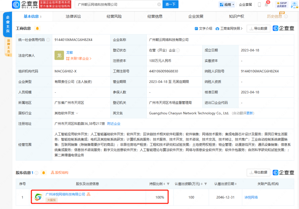
Task: Click the 认缴出资日期 value 2046-12-31
Action: tap(225, 197)
